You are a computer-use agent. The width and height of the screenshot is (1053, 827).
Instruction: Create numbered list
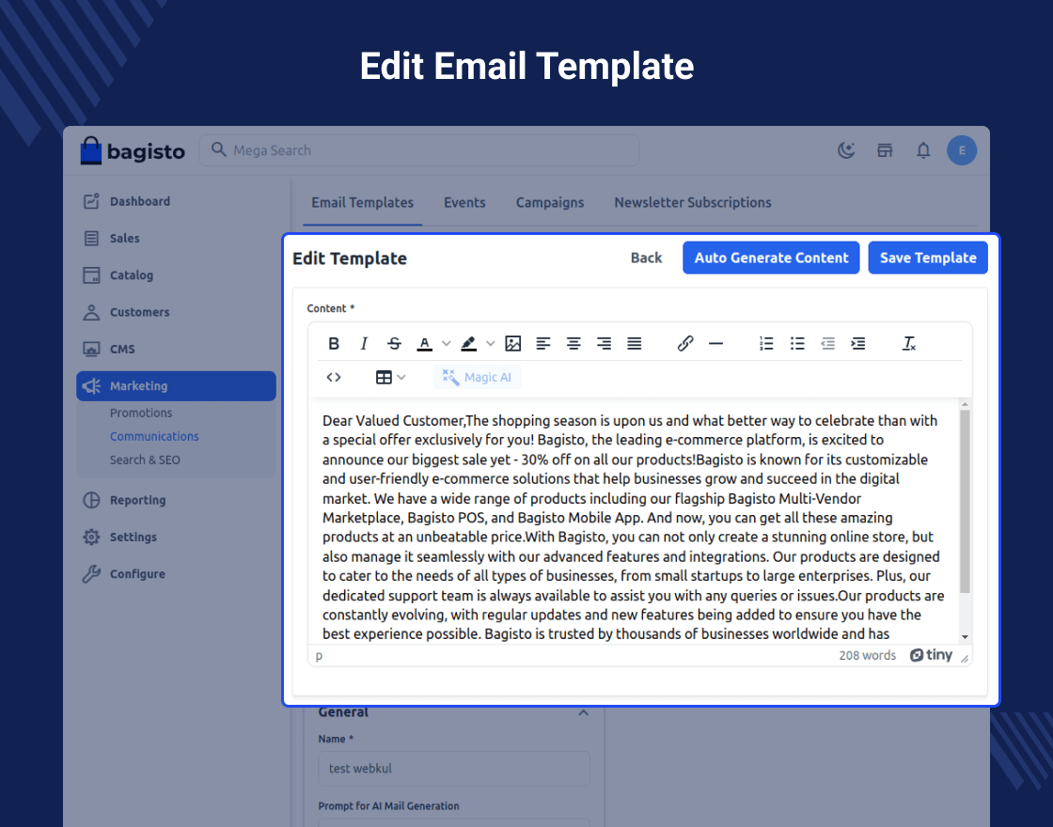pyautogui.click(x=766, y=344)
